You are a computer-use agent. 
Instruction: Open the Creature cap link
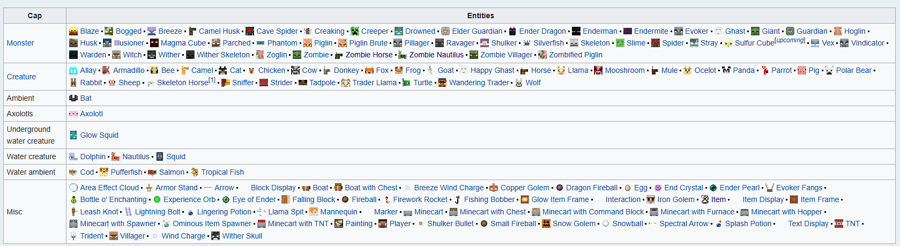[21, 77]
